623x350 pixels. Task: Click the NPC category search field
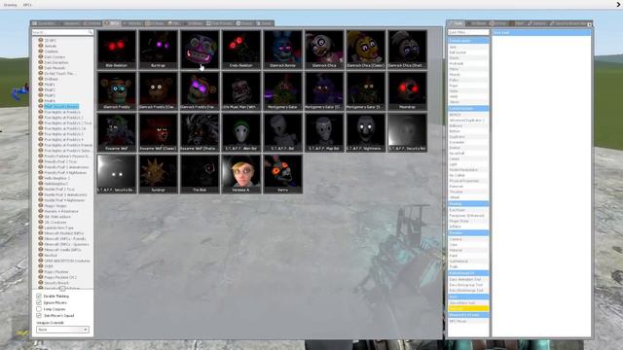pos(62,32)
